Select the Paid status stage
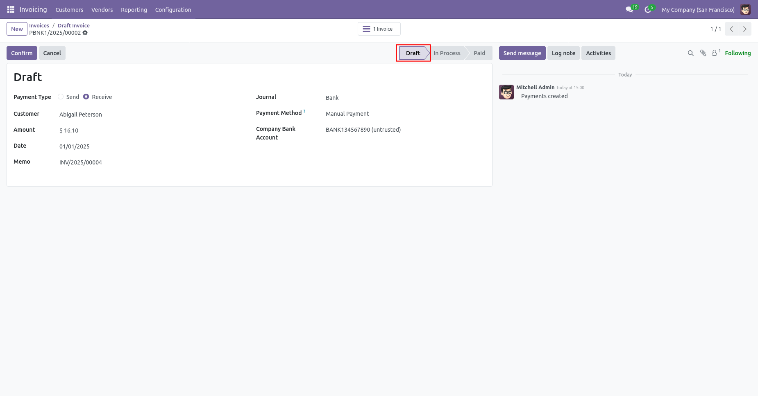The image size is (758, 396). coord(479,53)
